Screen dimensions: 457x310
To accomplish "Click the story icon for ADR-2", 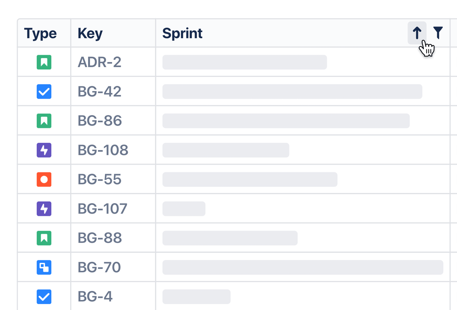I will [x=44, y=62].
